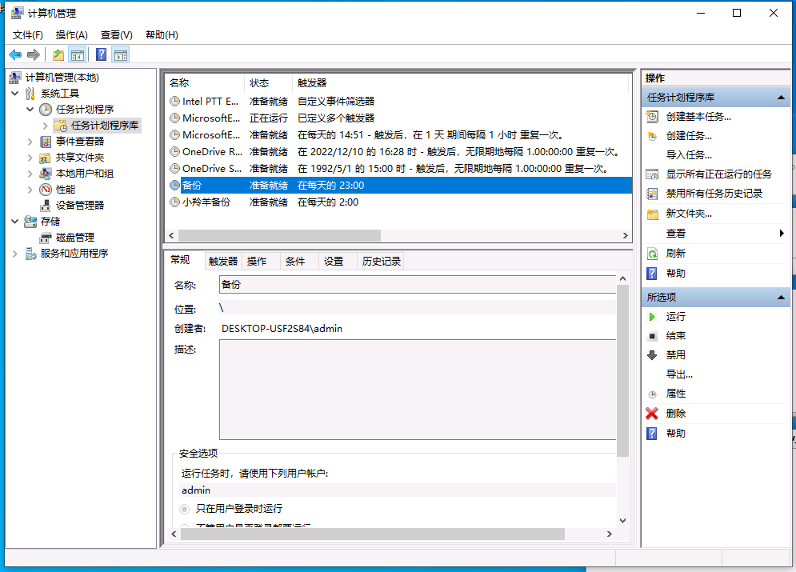Select the 只在用户登录时运行 radio button

(x=185, y=509)
